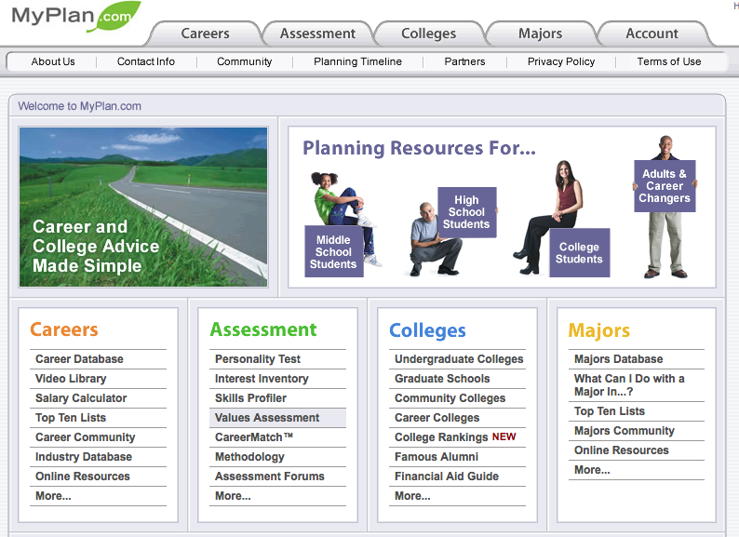Open Terms of Use page

tap(669, 61)
